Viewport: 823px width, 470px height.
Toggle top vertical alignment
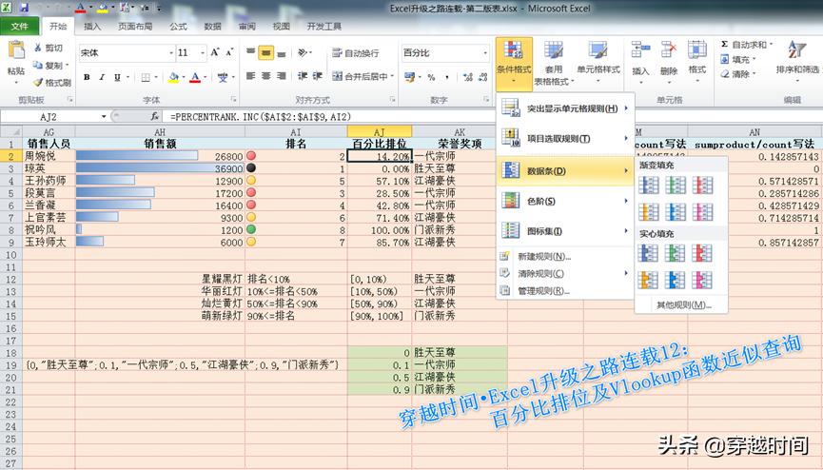click(251, 52)
